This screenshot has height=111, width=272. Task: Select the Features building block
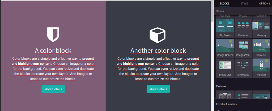(x=243, y=28)
